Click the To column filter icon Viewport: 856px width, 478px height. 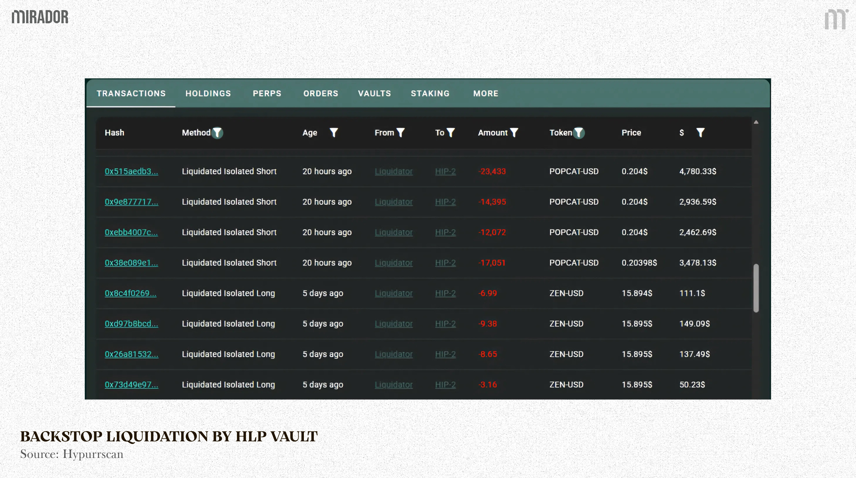[x=451, y=133]
